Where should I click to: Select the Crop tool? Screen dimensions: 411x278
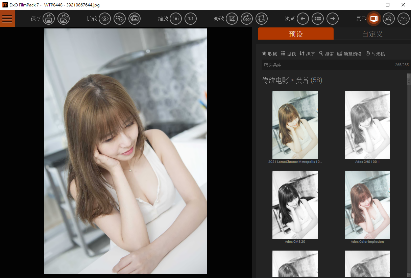pos(232,19)
